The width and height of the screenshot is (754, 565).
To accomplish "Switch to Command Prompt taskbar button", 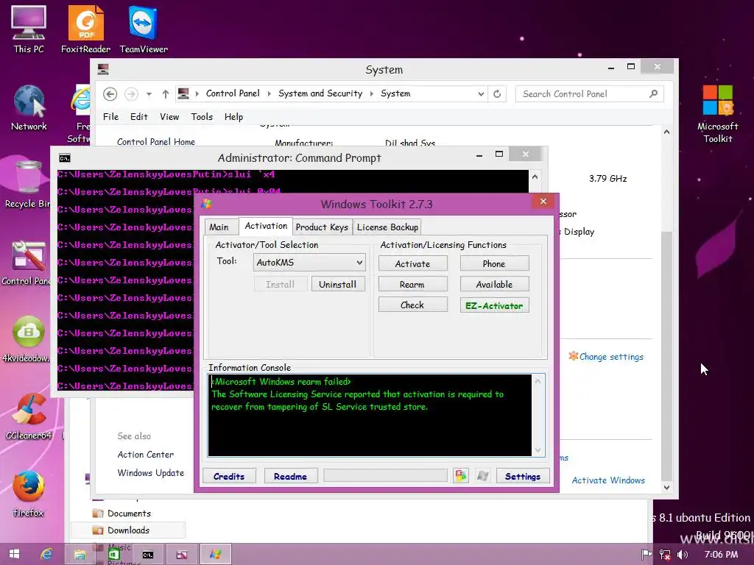I will [x=147, y=554].
